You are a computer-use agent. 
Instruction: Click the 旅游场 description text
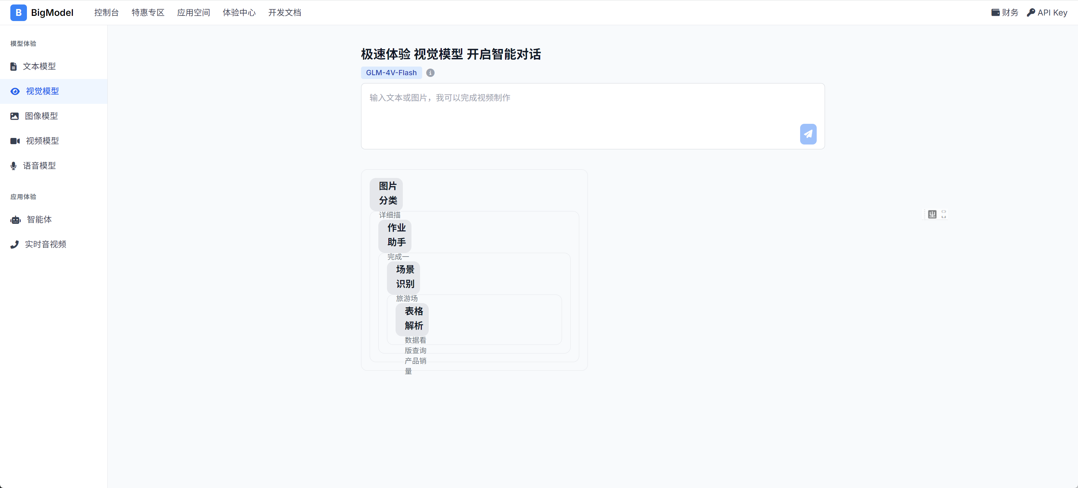(407, 299)
